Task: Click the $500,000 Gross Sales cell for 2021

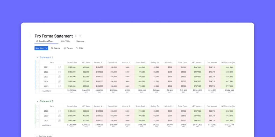Action: tap(72, 67)
